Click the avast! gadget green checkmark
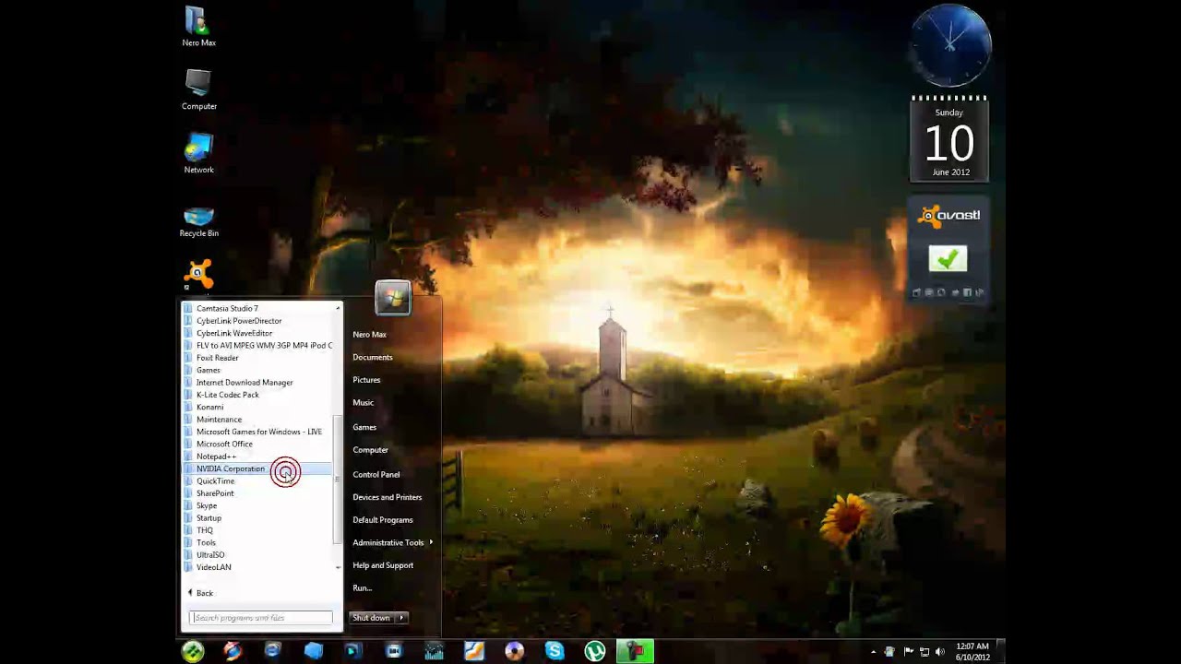This screenshot has width=1181, height=664. (948, 259)
